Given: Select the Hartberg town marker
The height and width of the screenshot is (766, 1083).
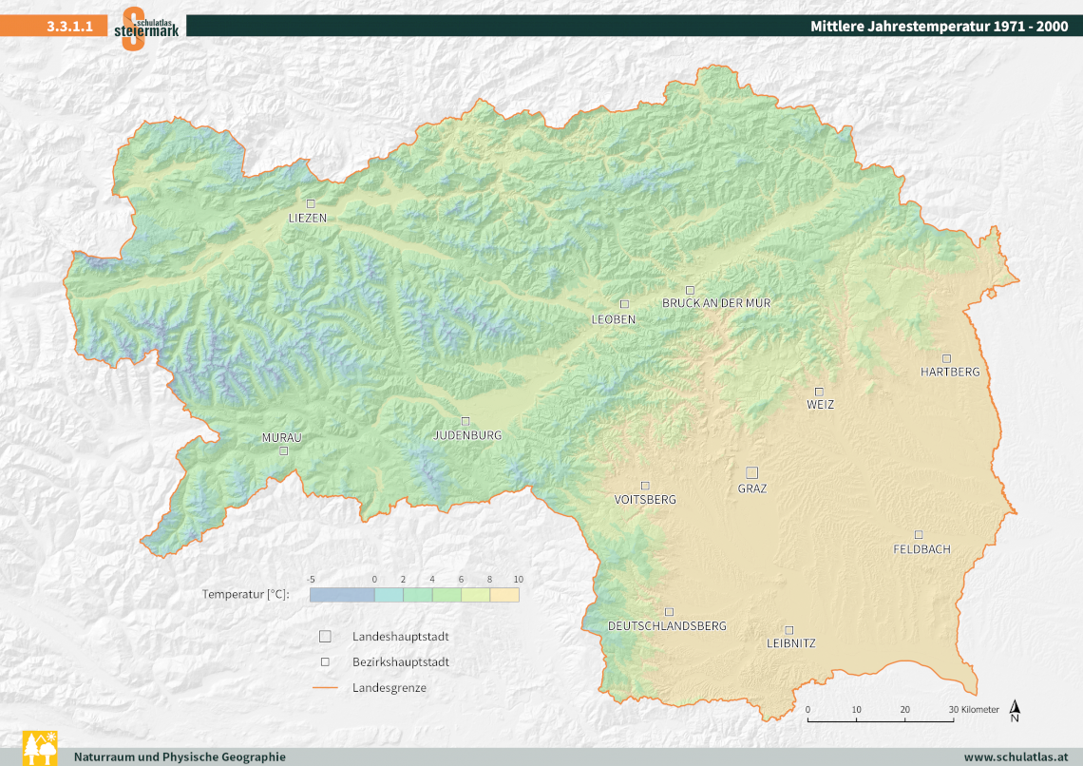Looking at the screenshot, I should [946, 358].
